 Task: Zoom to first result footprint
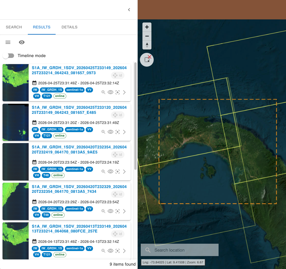pos(103,92)
